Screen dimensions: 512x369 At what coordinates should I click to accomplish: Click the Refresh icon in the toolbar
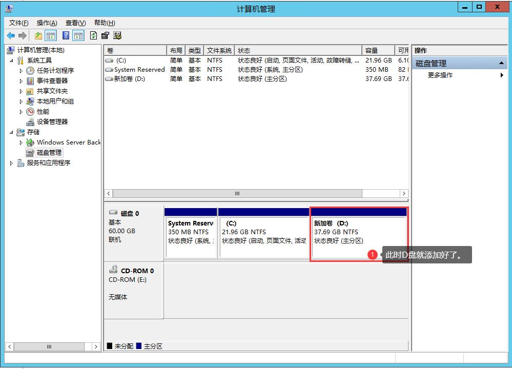coord(93,35)
